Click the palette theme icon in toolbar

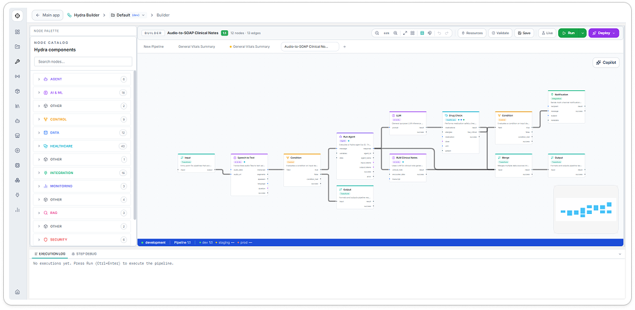(x=430, y=33)
